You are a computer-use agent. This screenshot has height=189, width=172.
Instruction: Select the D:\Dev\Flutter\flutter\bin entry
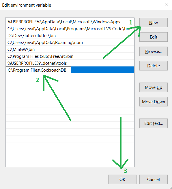[x=70, y=36]
